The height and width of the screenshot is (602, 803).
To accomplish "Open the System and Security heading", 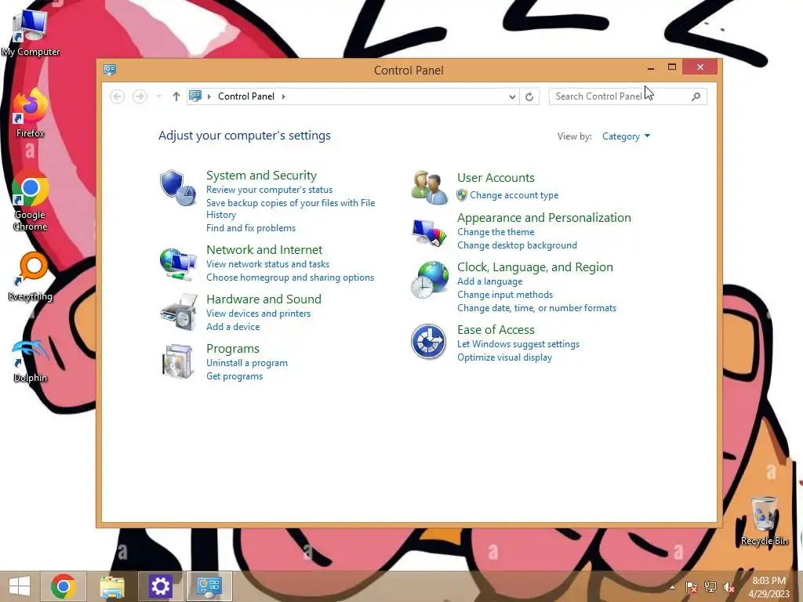I will point(262,175).
